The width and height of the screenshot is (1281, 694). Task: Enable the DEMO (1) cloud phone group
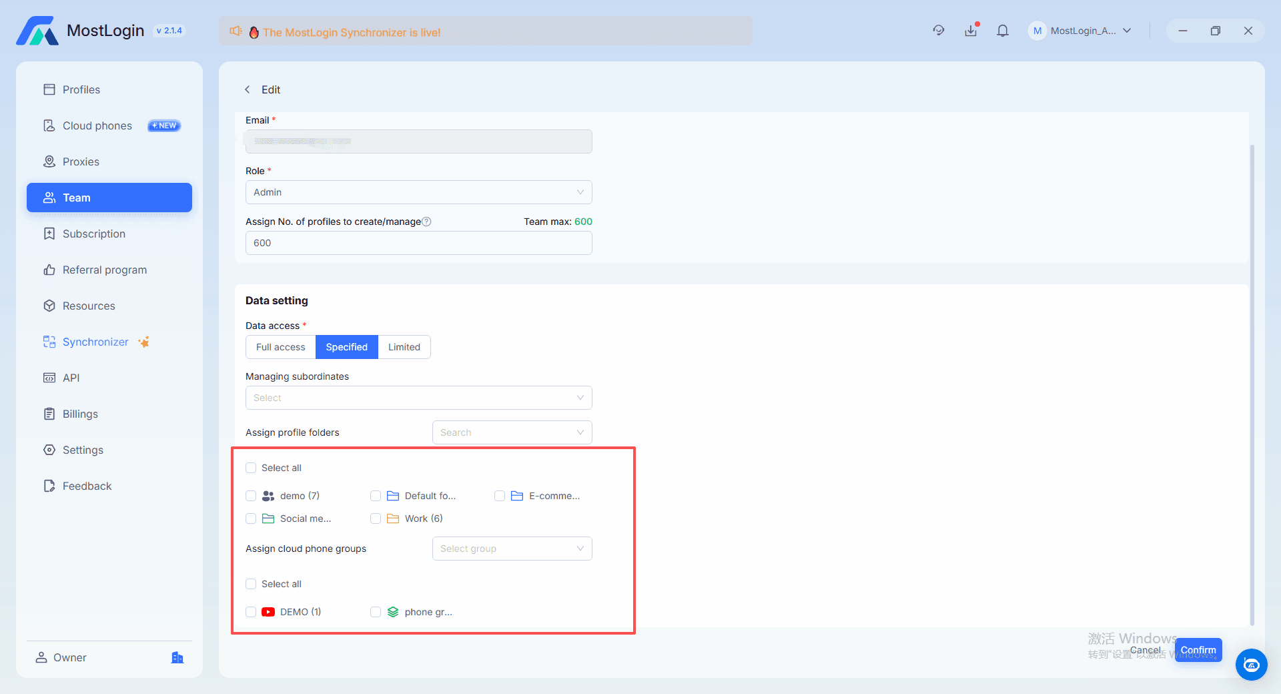pyautogui.click(x=251, y=612)
